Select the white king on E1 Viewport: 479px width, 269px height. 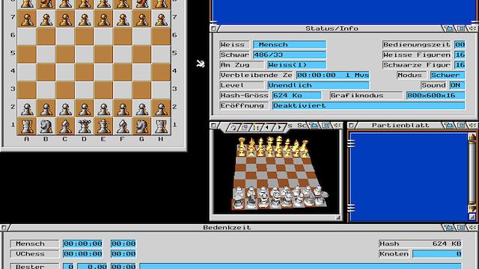103,126
